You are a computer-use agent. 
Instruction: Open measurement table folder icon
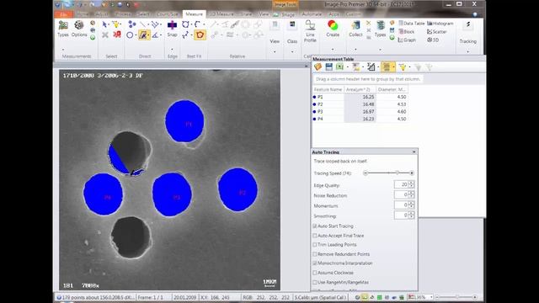click(318, 67)
